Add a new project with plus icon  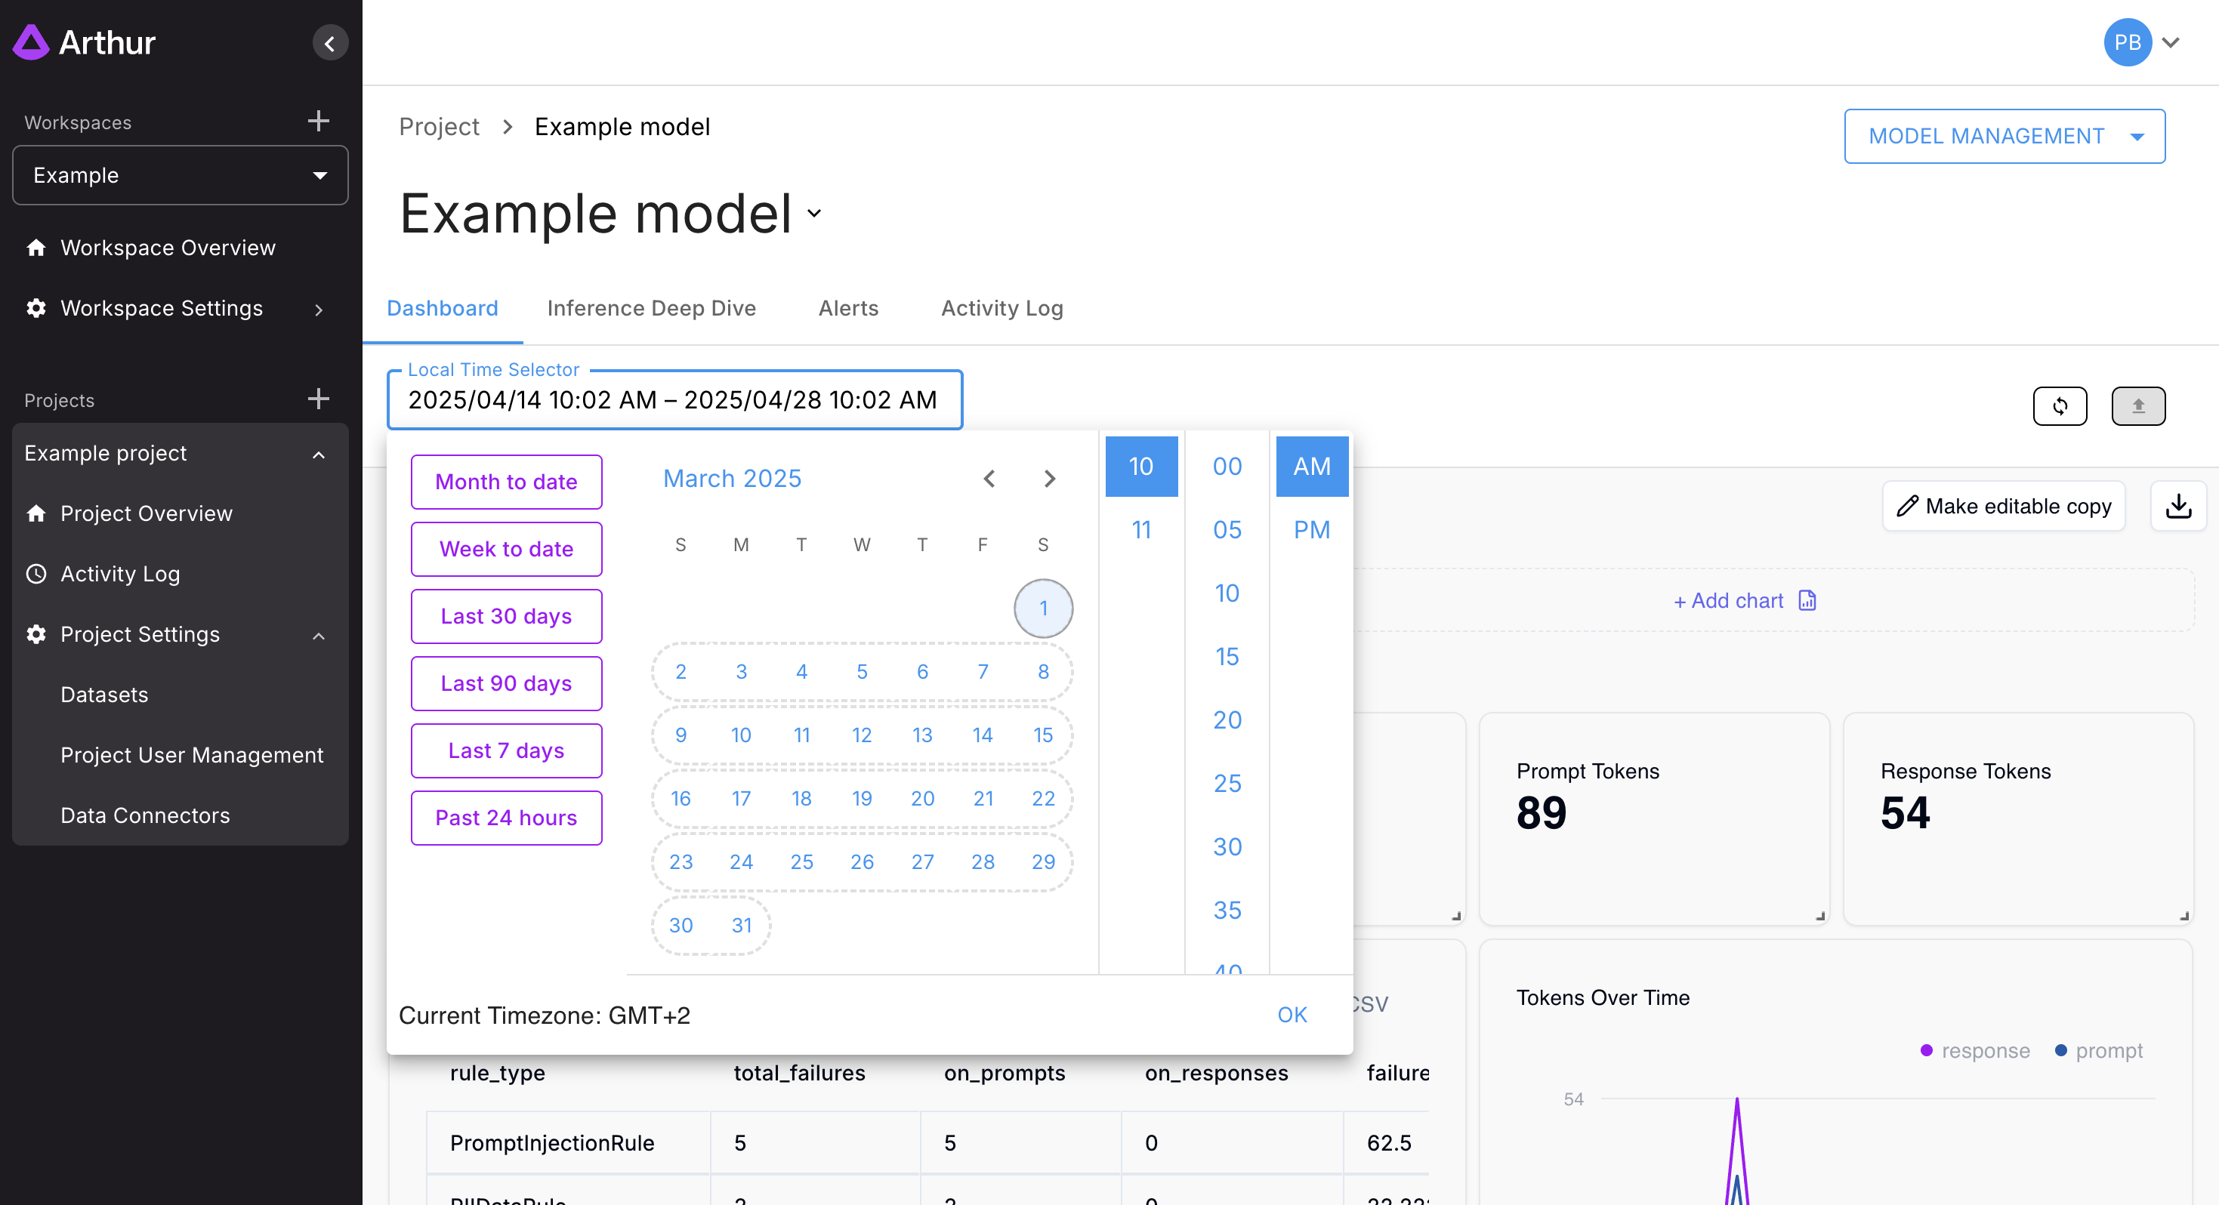tap(318, 399)
